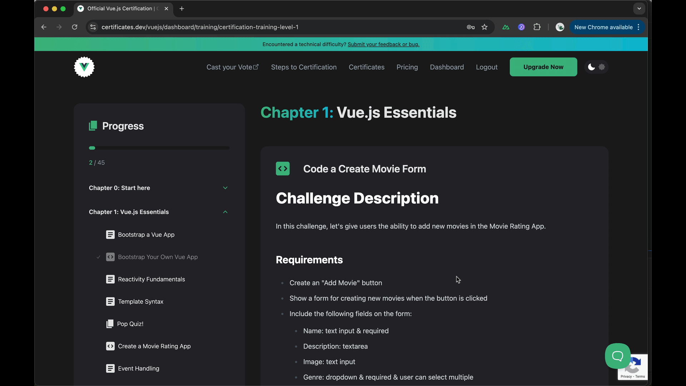This screenshot has width=686, height=386.
Task: Open the Nuxt devtools extension icon
Action: pyautogui.click(x=506, y=27)
